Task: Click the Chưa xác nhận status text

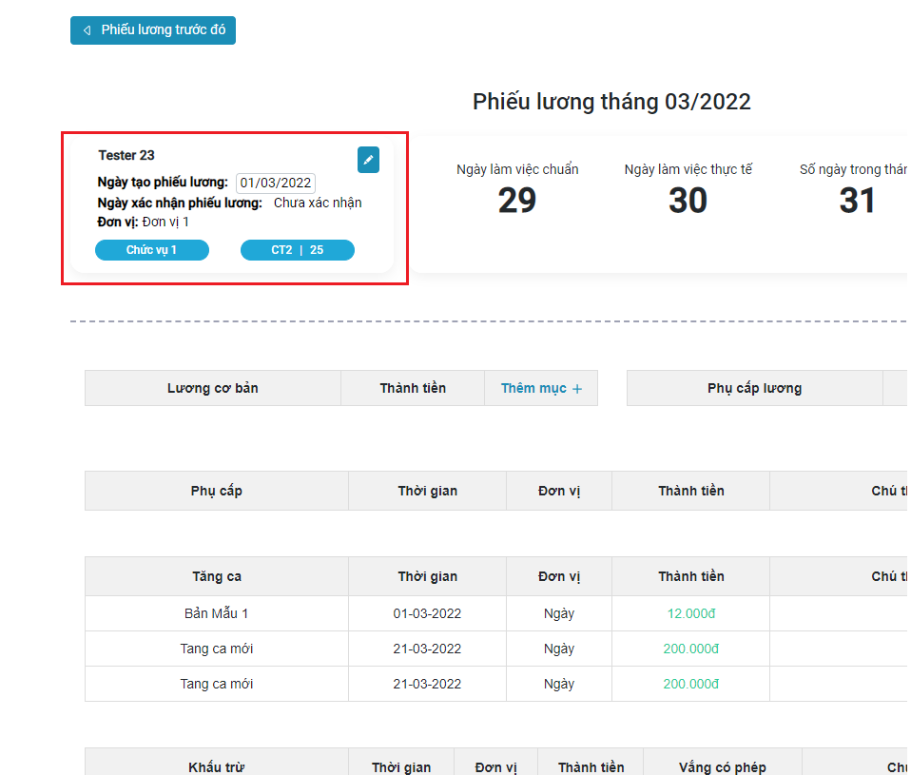Action: [318, 203]
